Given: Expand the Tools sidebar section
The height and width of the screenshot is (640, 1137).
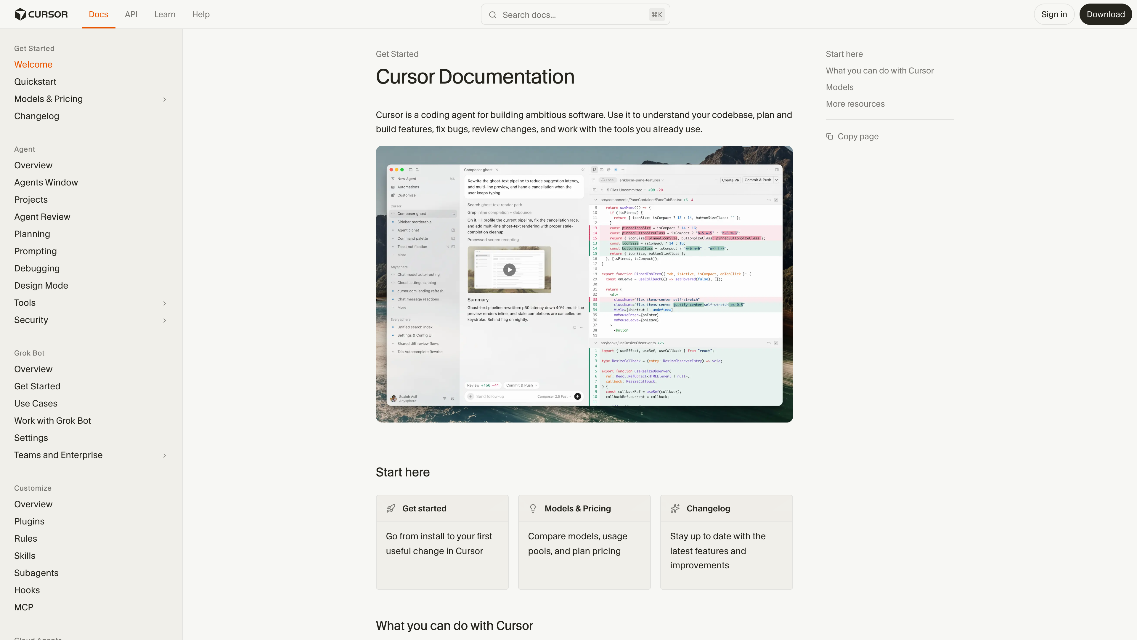Looking at the screenshot, I should [165, 303].
